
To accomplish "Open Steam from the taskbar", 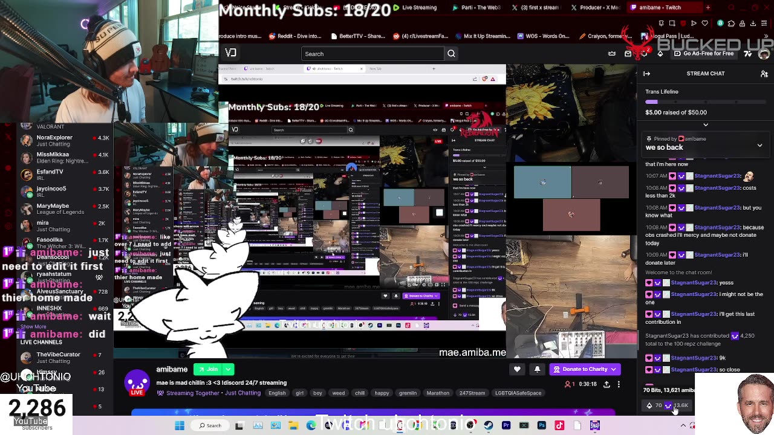I will tap(488, 425).
